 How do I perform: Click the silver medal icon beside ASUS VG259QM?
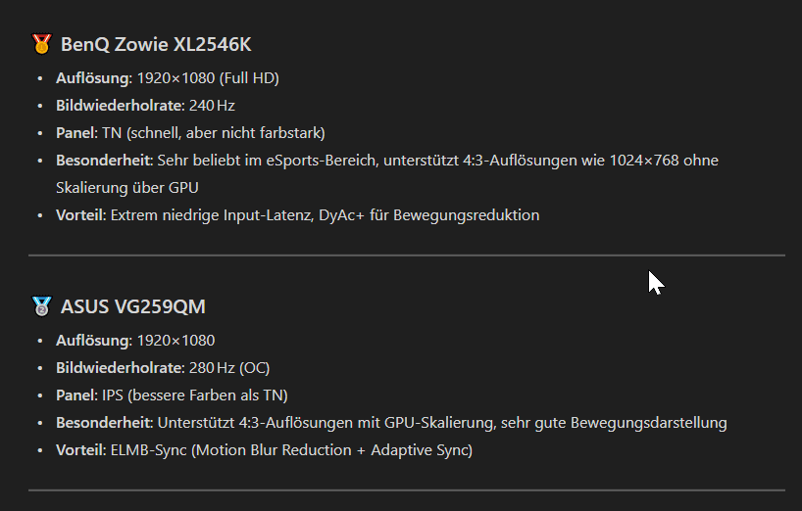click(x=41, y=306)
